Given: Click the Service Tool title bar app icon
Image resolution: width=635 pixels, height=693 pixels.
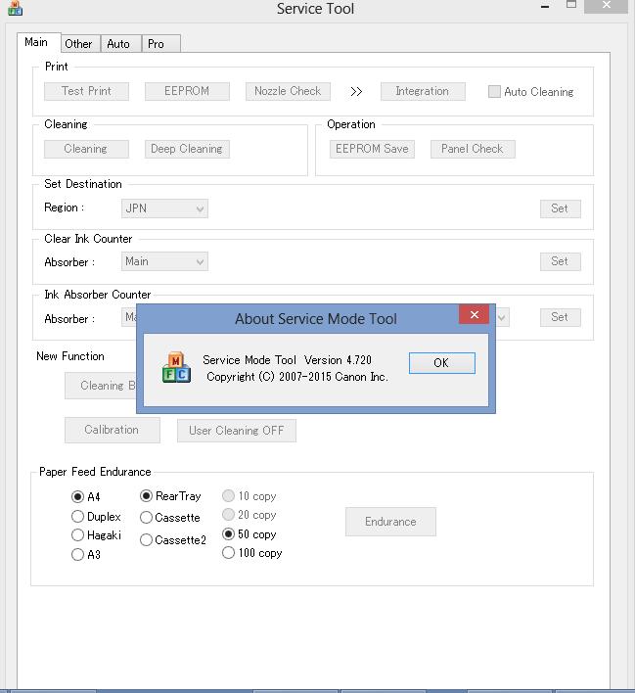Looking at the screenshot, I should tap(15, 8).
